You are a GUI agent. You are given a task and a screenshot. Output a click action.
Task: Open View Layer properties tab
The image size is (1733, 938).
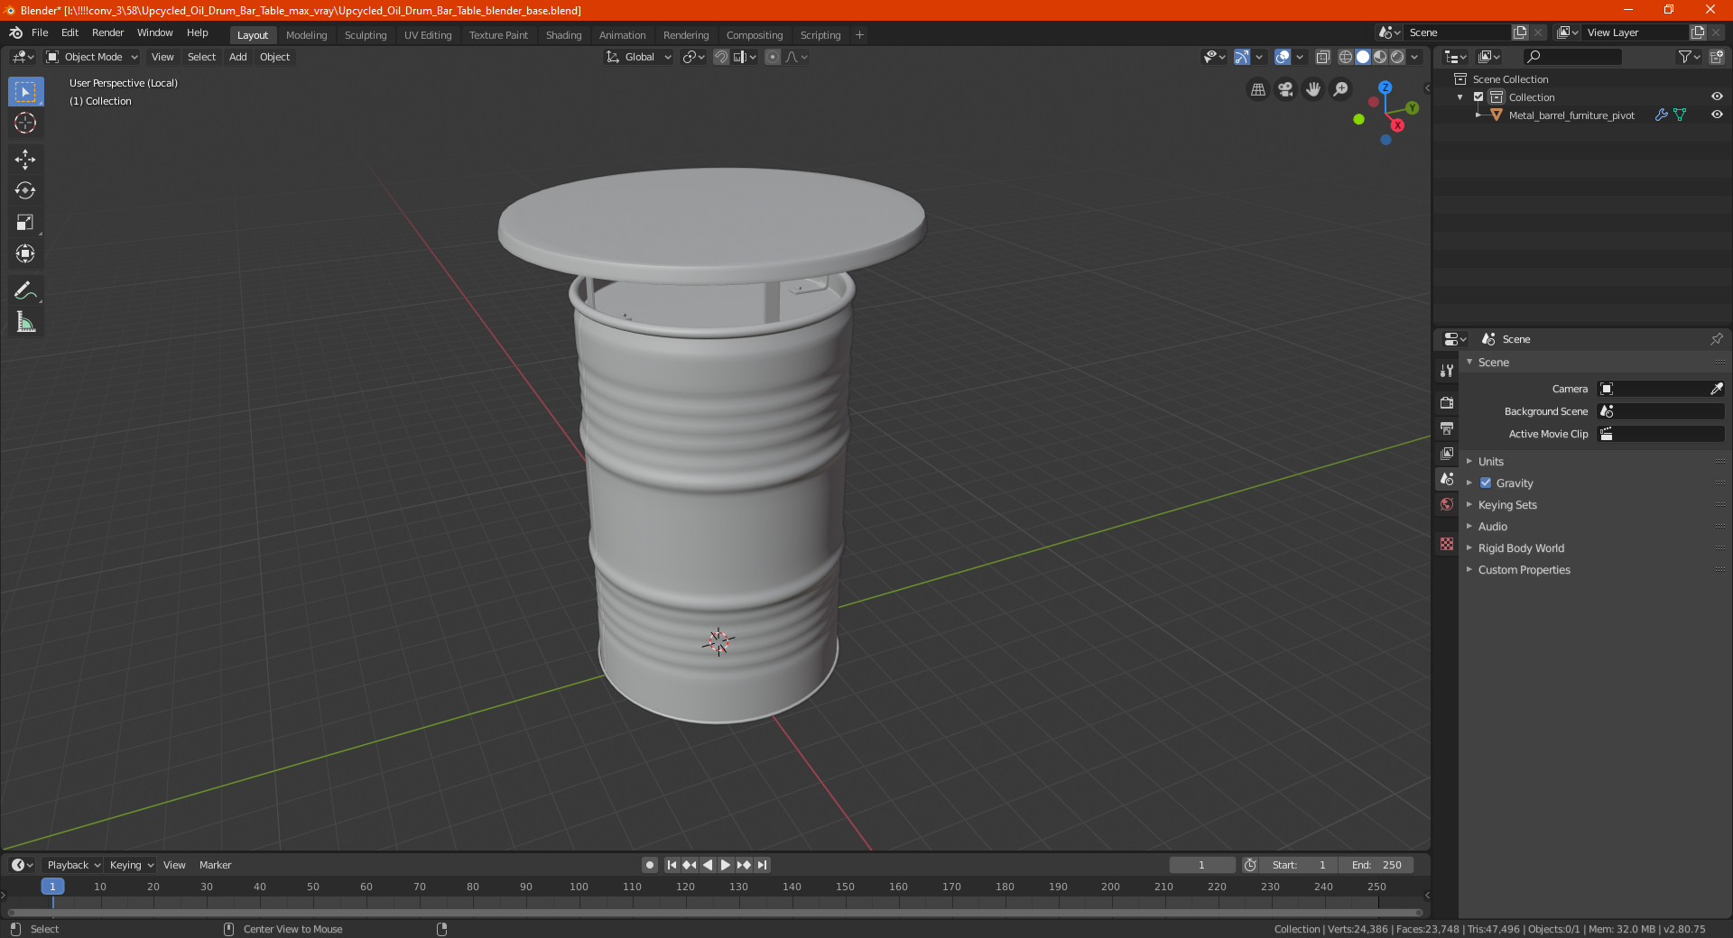click(x=1447, y=453)
